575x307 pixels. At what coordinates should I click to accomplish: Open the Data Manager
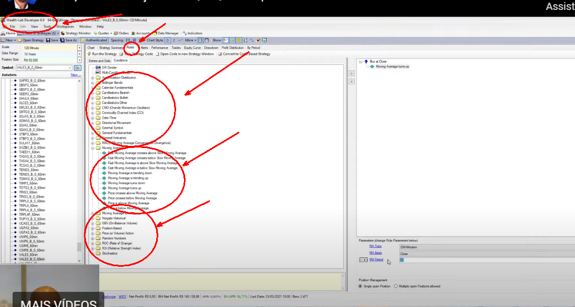point(166,33)
